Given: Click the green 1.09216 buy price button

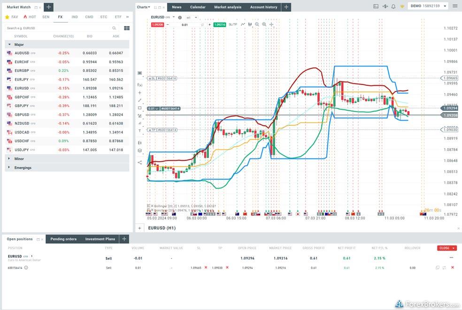Looking at the screenshot, I should (219, 24).
